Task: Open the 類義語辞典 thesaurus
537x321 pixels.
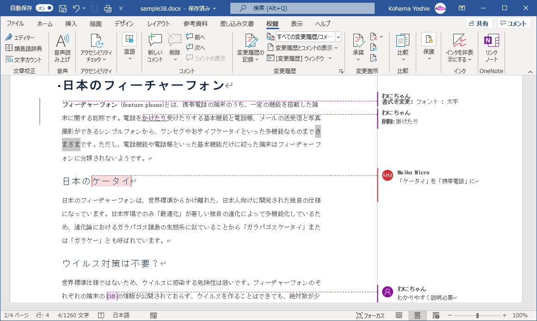Action: [24, 49]
